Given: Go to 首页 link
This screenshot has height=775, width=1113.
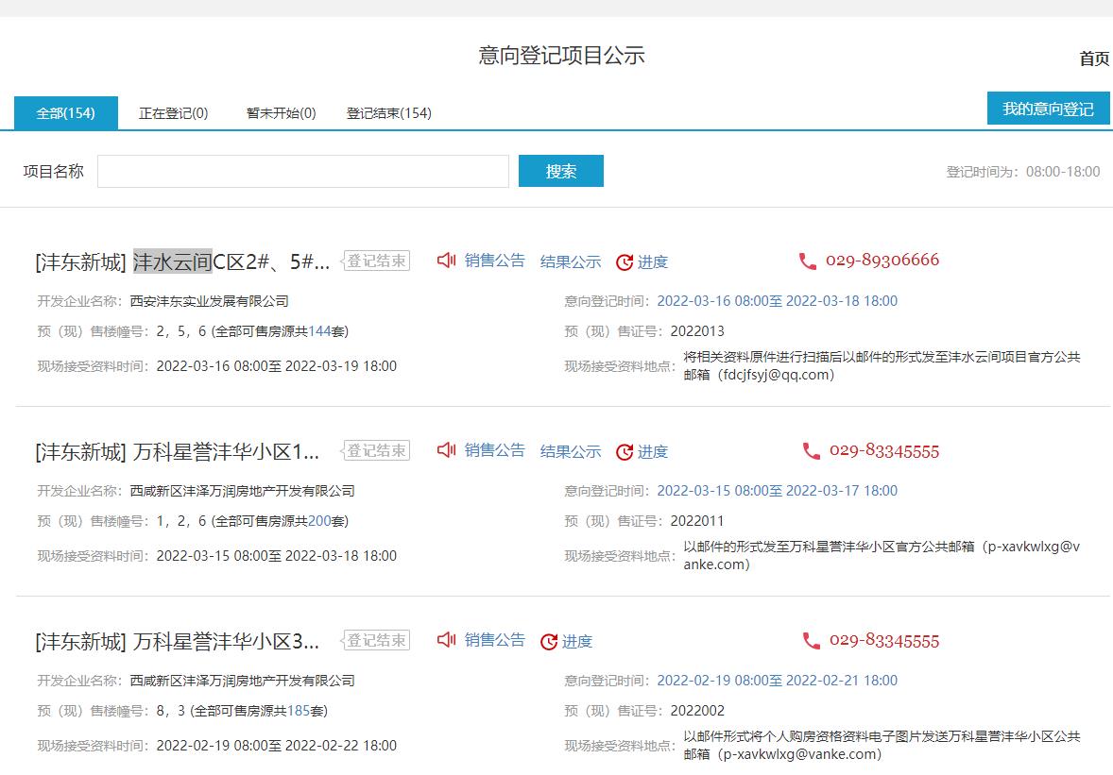Looking at the screenshot, I should (1094, 59).
